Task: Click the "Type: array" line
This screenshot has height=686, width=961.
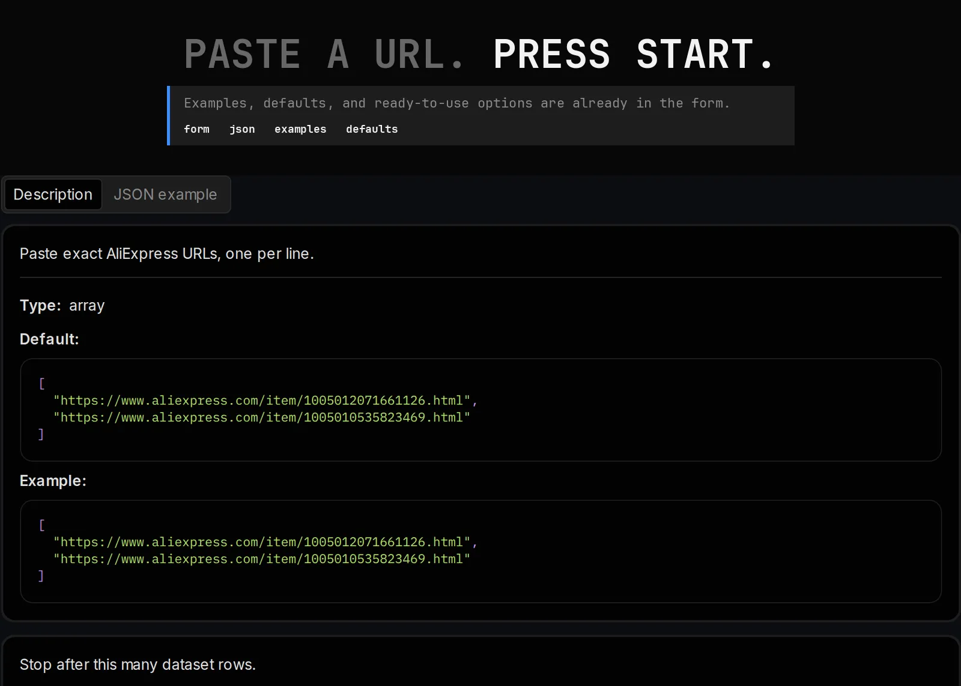Action: (x=62, y=305)
